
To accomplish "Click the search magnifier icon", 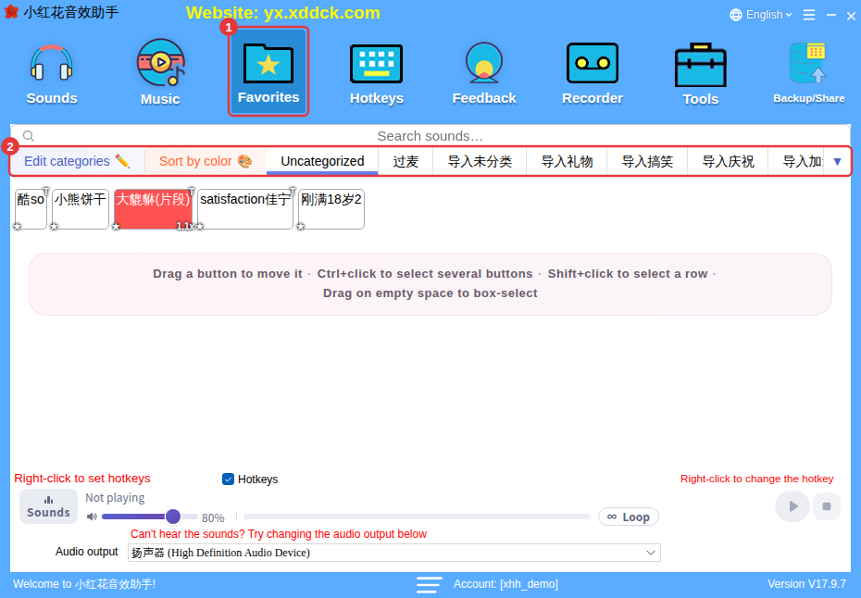I will [x=29, y=136].
